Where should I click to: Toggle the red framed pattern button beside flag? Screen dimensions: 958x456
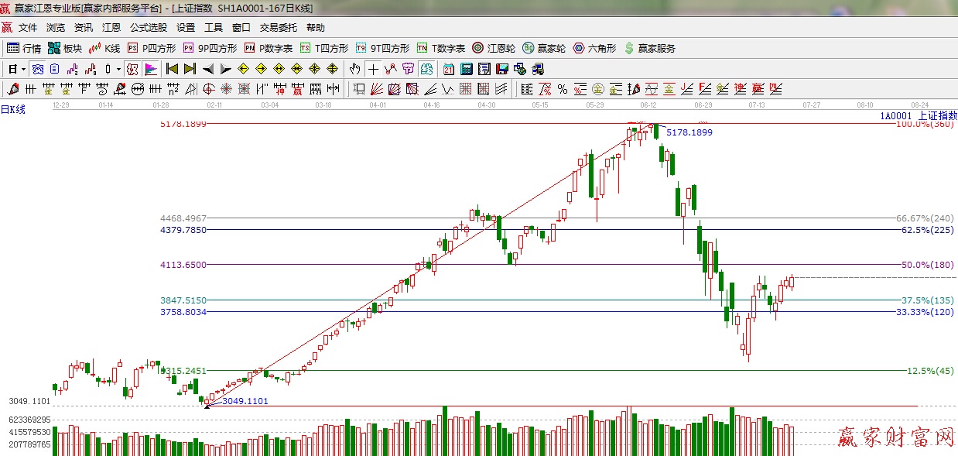tap(132, 69)
